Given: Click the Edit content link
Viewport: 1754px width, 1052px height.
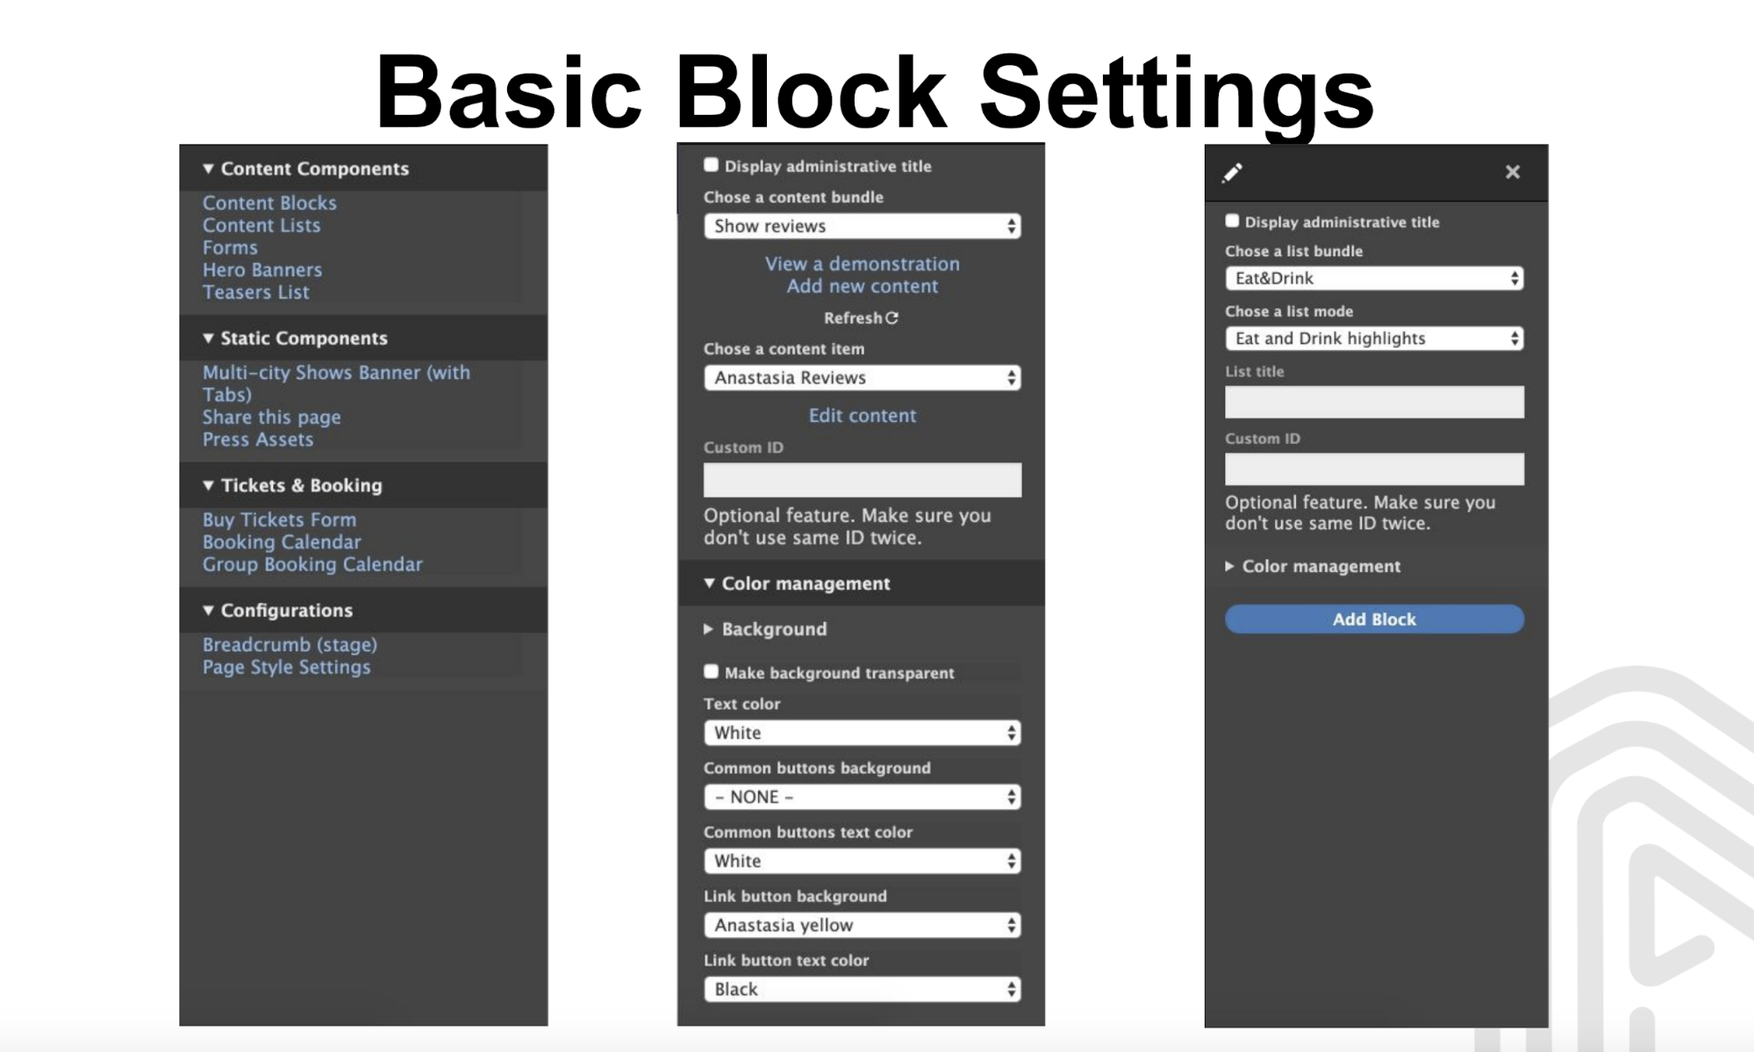Looking at the screenshot, I should (x=862, y=415).
